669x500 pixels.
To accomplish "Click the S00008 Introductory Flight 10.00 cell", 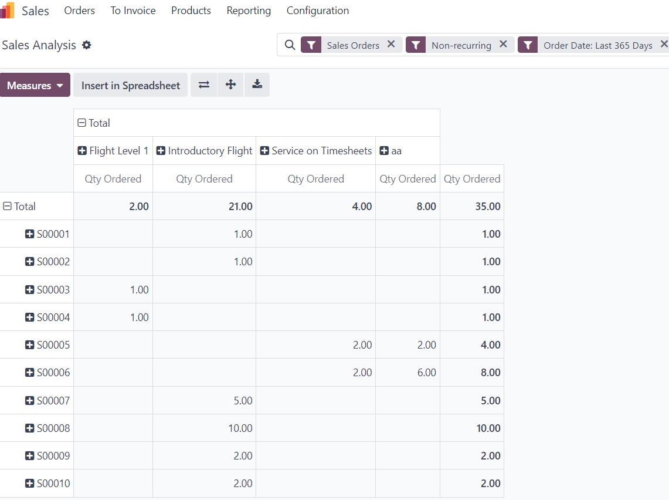I will point(205,428).
